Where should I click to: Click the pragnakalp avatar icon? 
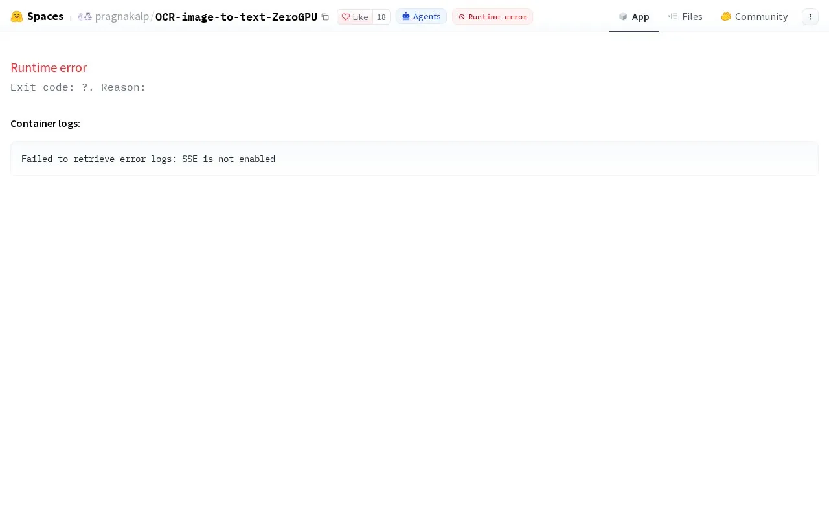[x=84, y=16]
